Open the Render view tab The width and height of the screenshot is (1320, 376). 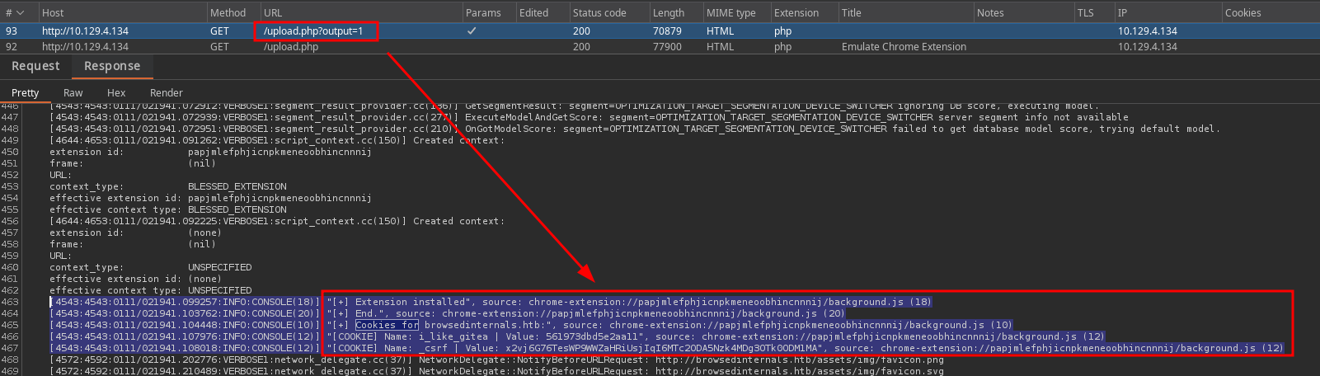click(166, 92)
